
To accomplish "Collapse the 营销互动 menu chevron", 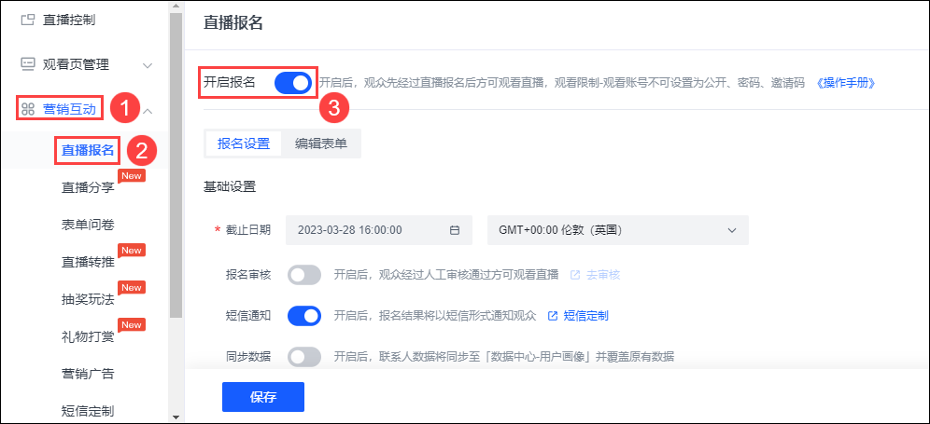I will 148,110.
